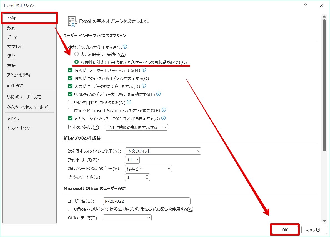Screen dimensions: 330x237
Task: Click the ユーザー名 text field
Action: click(x=146, y=201)
